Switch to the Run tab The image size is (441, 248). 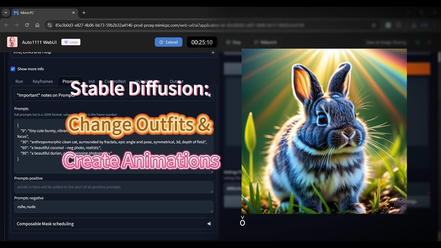pyautogui.click(x=19, y=82)
